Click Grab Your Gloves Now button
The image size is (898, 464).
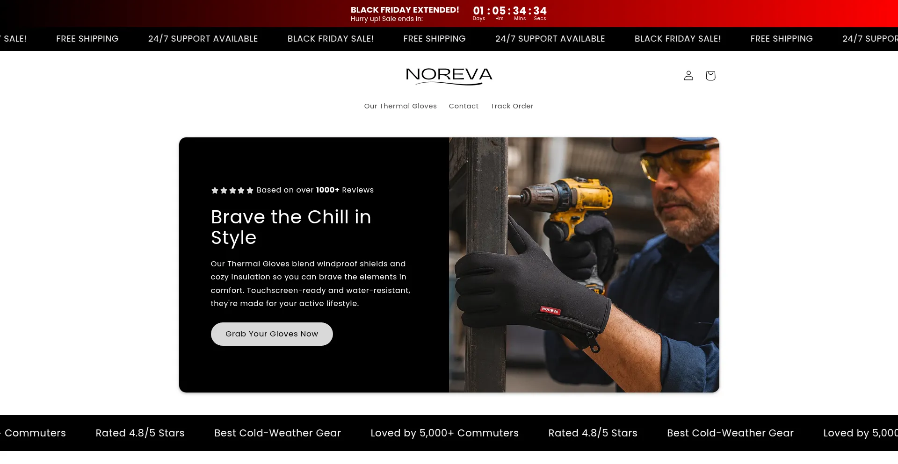pyautogui.click(x=272, y=334)
